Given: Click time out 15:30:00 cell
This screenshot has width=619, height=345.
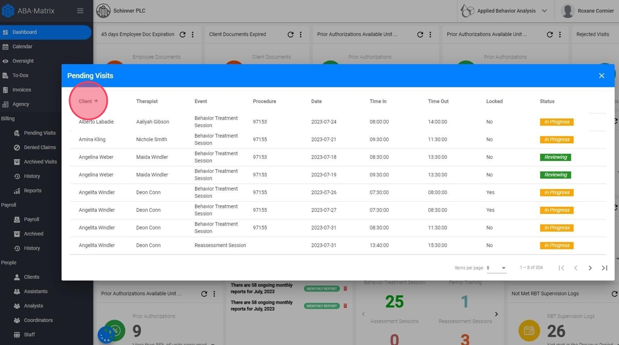Looking at the screenshot, I should point(437,245).
